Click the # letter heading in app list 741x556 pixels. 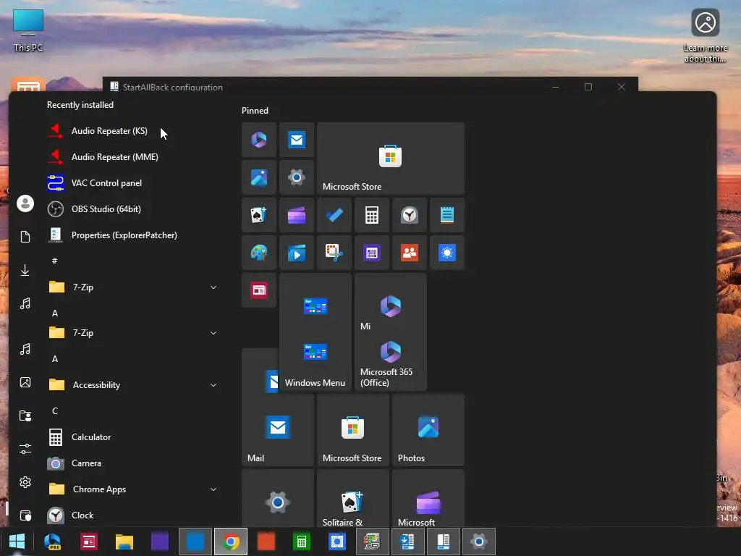tap(55, 261)
